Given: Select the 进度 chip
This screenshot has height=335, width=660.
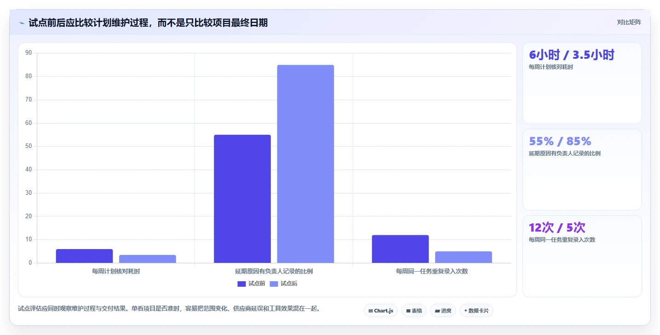Looking at the screenshot, I should point(443,311).
